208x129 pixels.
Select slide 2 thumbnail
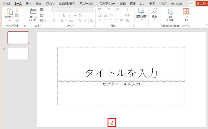[18, 54]
